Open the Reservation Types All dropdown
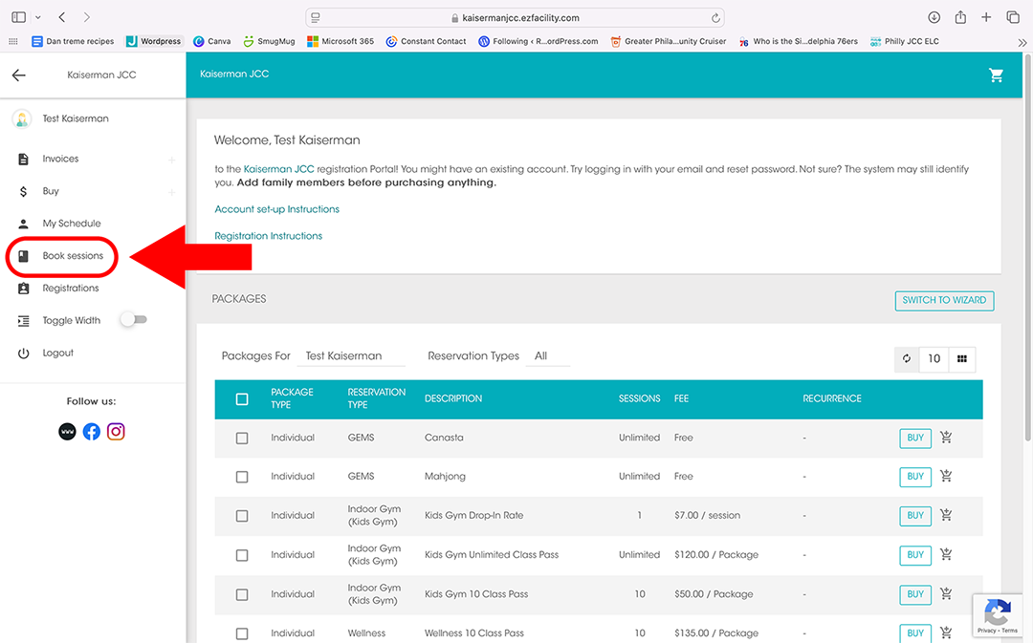This screenshot has width=1033, height=643. tap(549, 356)
